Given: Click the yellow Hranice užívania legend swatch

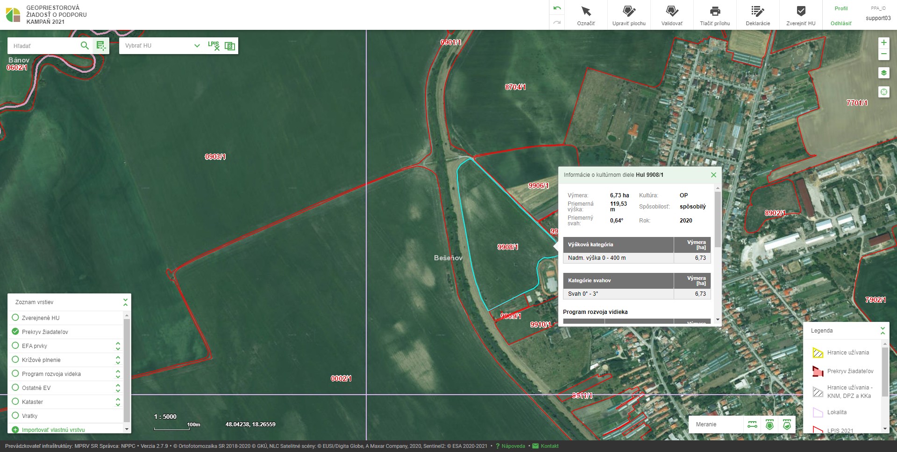Looking at the screenshot, I should coord(818,353).
